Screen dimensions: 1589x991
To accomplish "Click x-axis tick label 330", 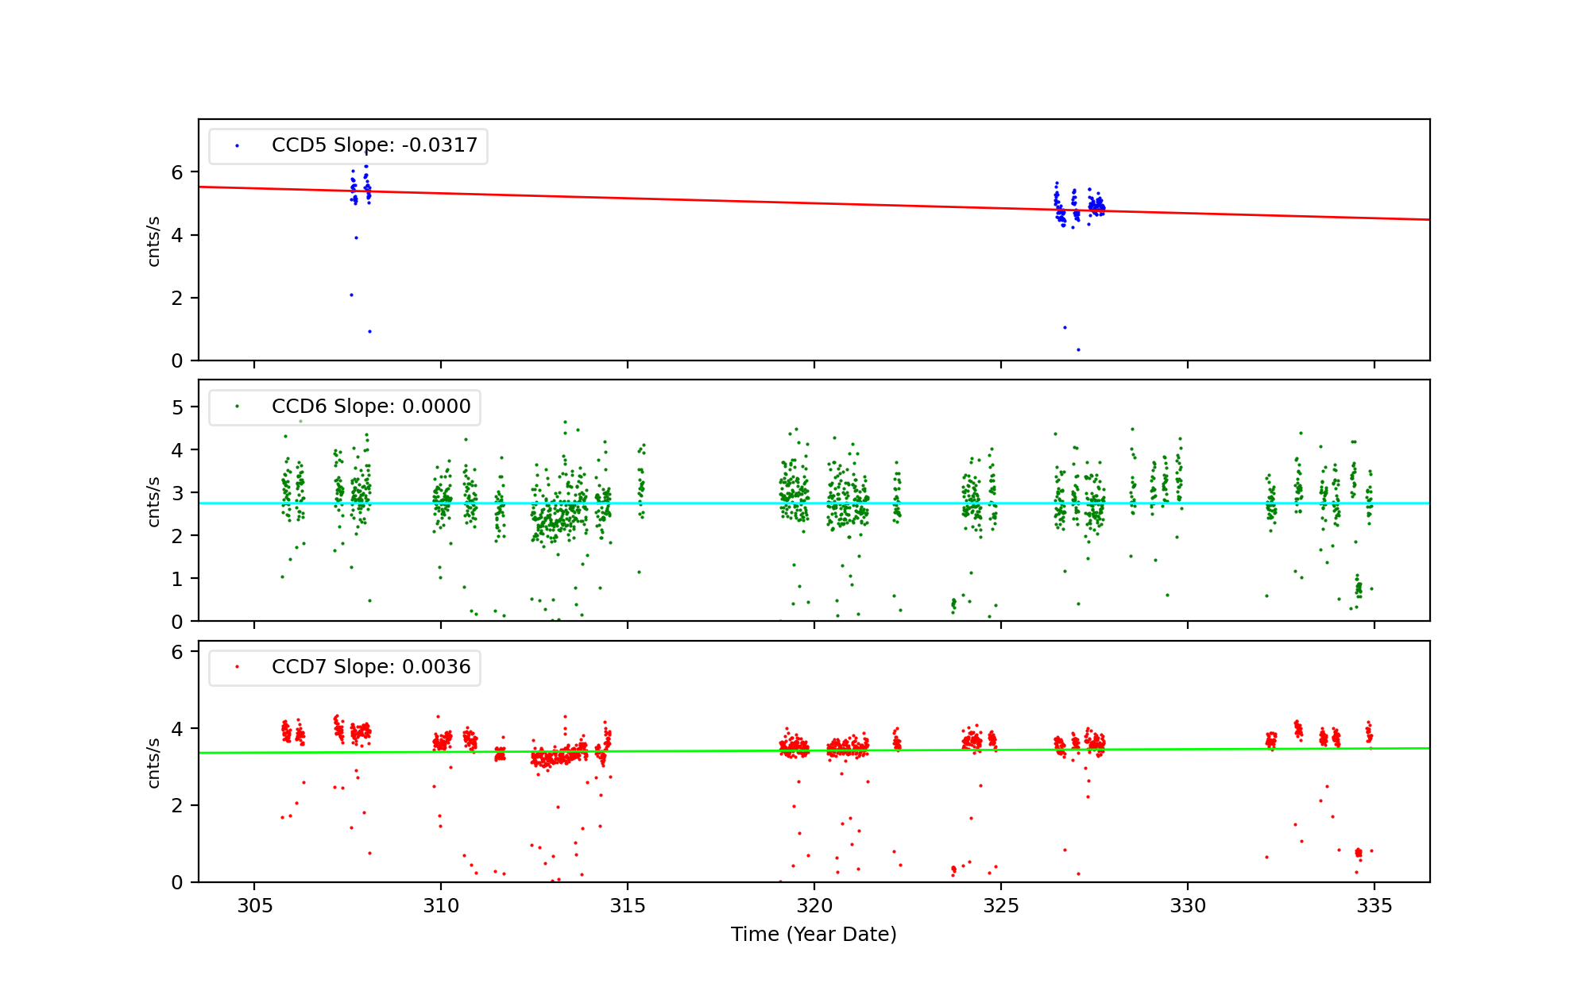I will click(x=1188, y=907).
